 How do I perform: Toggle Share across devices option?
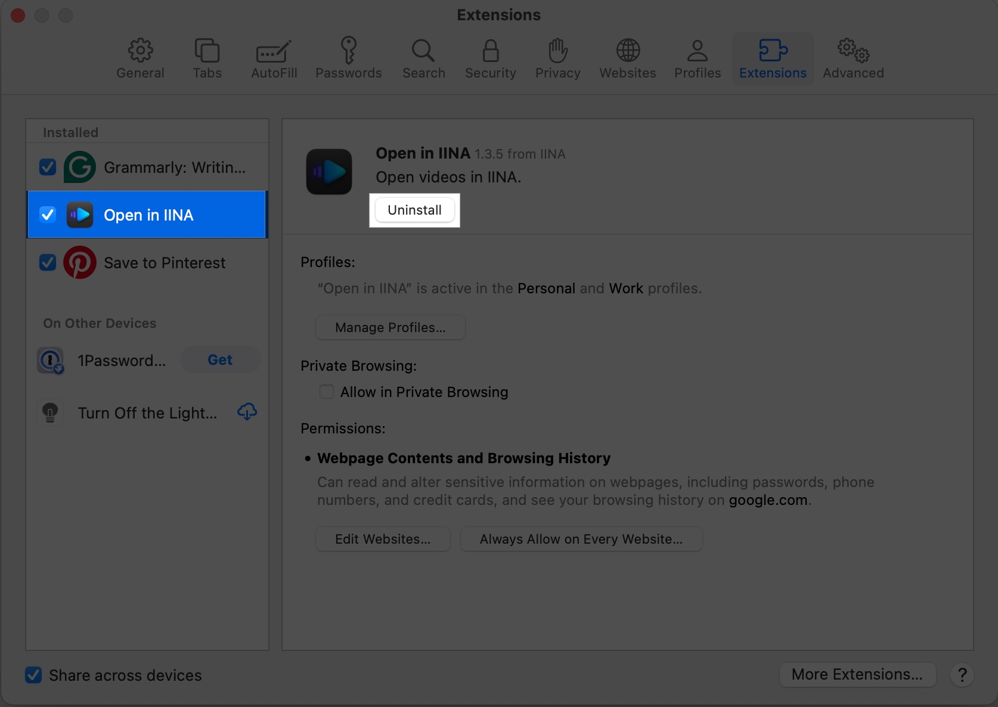[34, 675]
